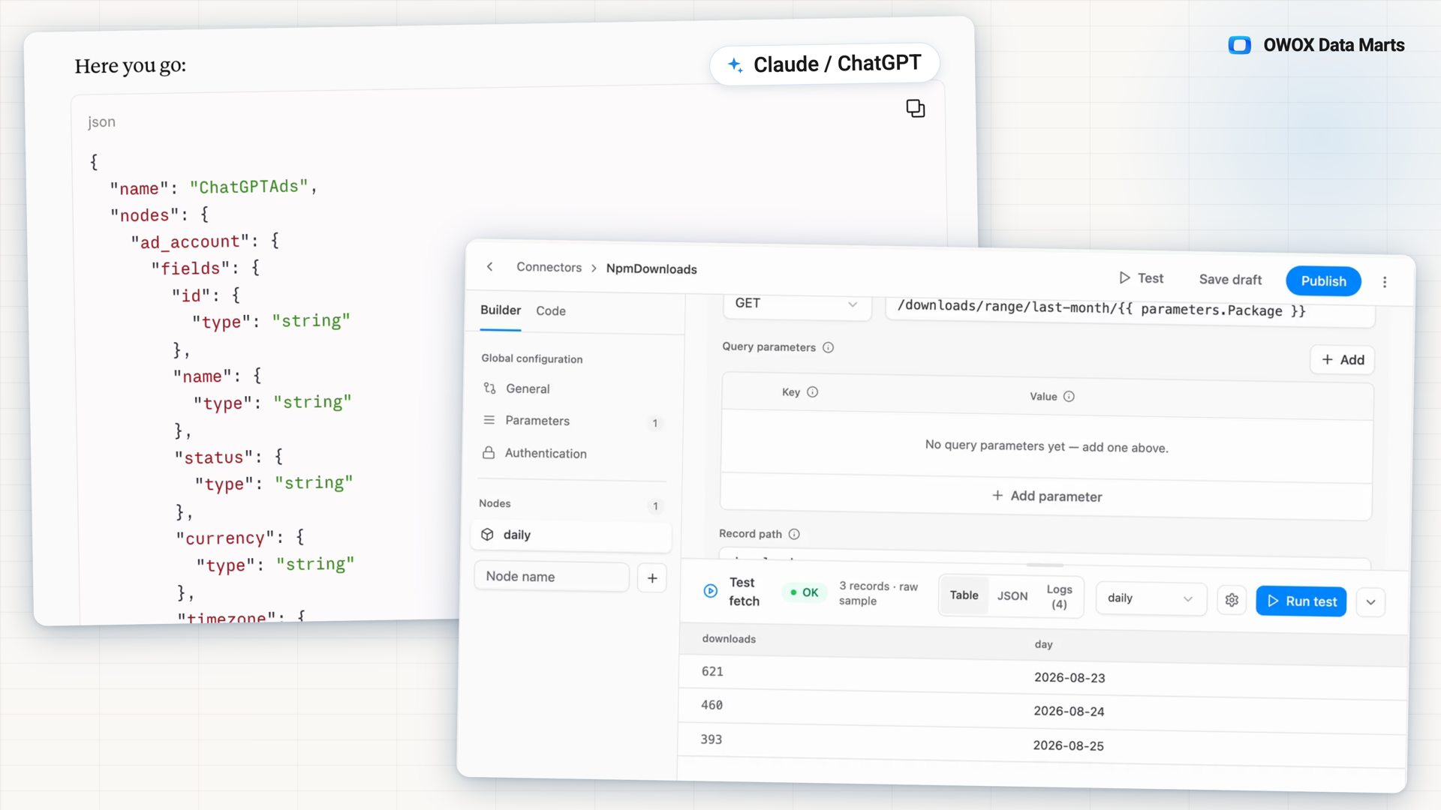Copy the JSON code block
The height and width of the screenshot is (810, 1441).
coord(915,109)
